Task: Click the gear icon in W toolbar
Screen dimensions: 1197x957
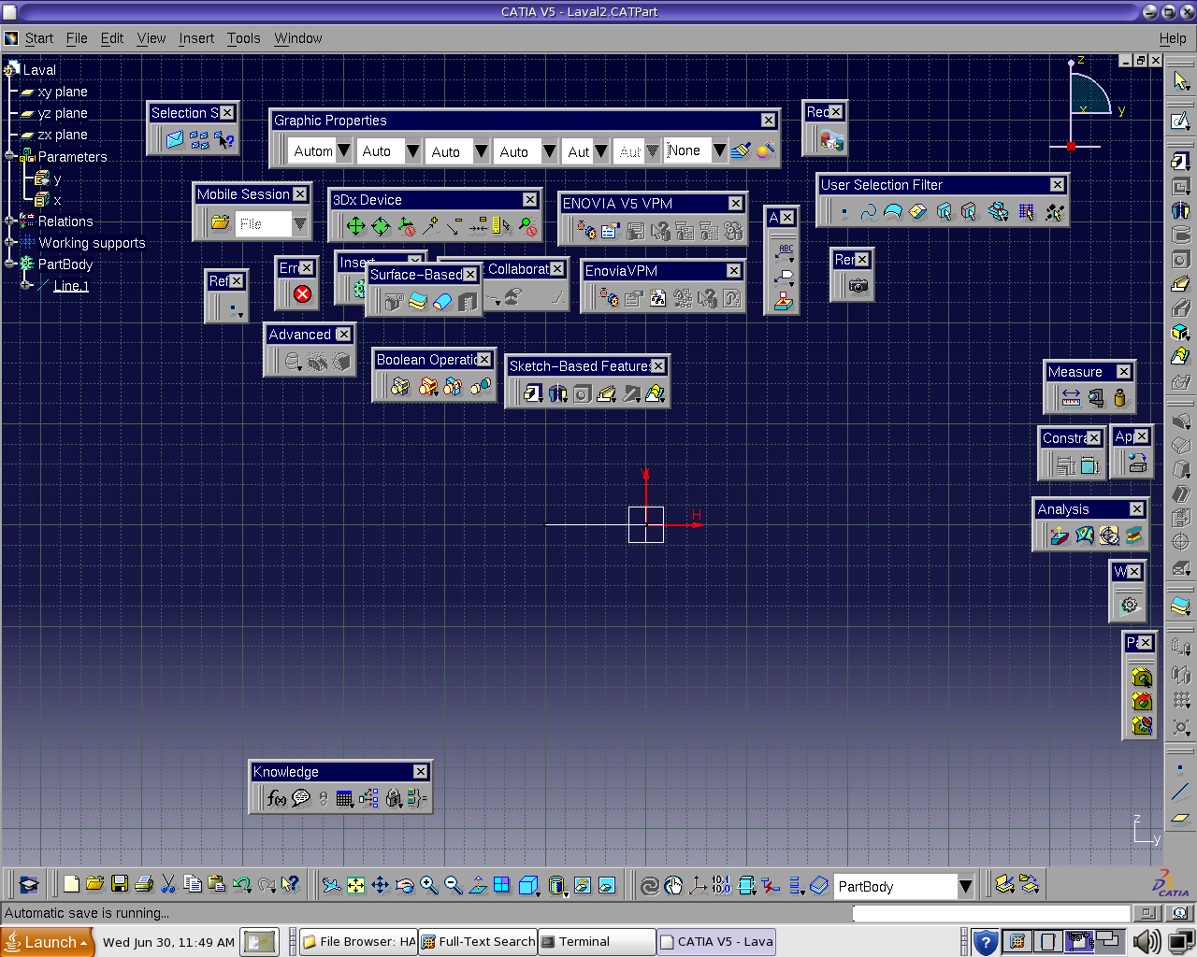Action: click(1130, 605)
